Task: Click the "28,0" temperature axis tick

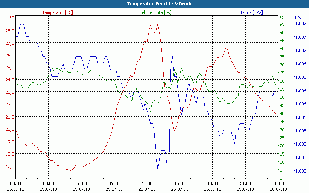Action: click(x=10, y=31)
